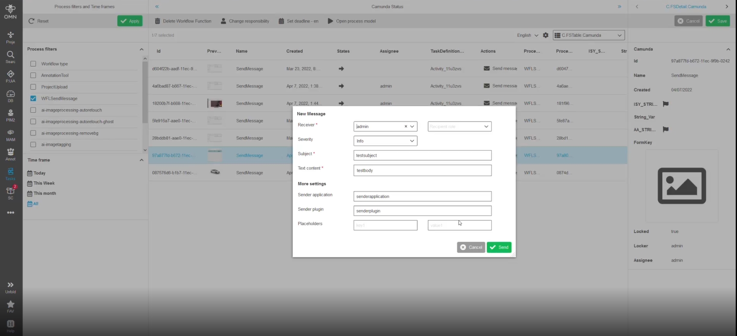Screen dimensions: 737x336
Task: Click the process filters list scrollbar
Action: 145,92
